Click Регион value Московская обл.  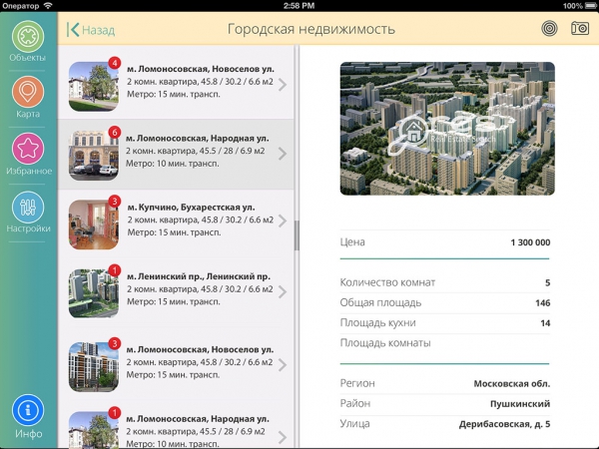[512, 384]
